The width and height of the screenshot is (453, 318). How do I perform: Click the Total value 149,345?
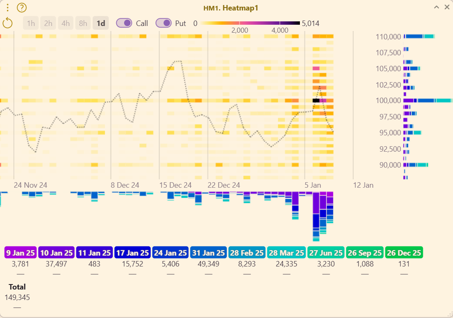tap(17, 297)
